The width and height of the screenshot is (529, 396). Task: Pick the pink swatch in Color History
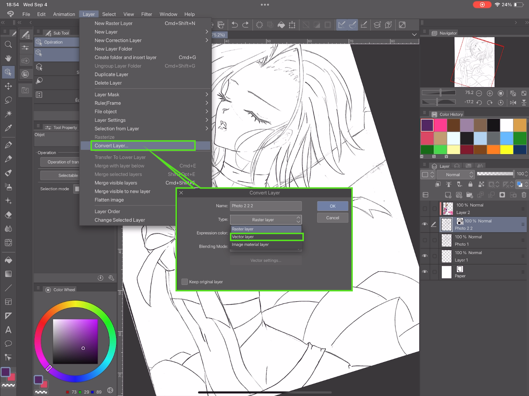point(440,125)
